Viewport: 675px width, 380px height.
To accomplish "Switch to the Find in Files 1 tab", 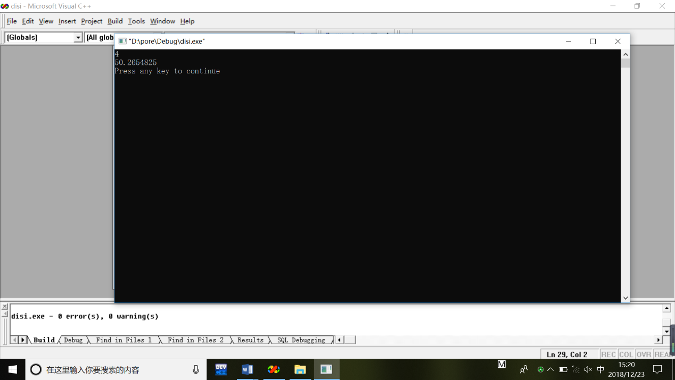I will (124, 340).
